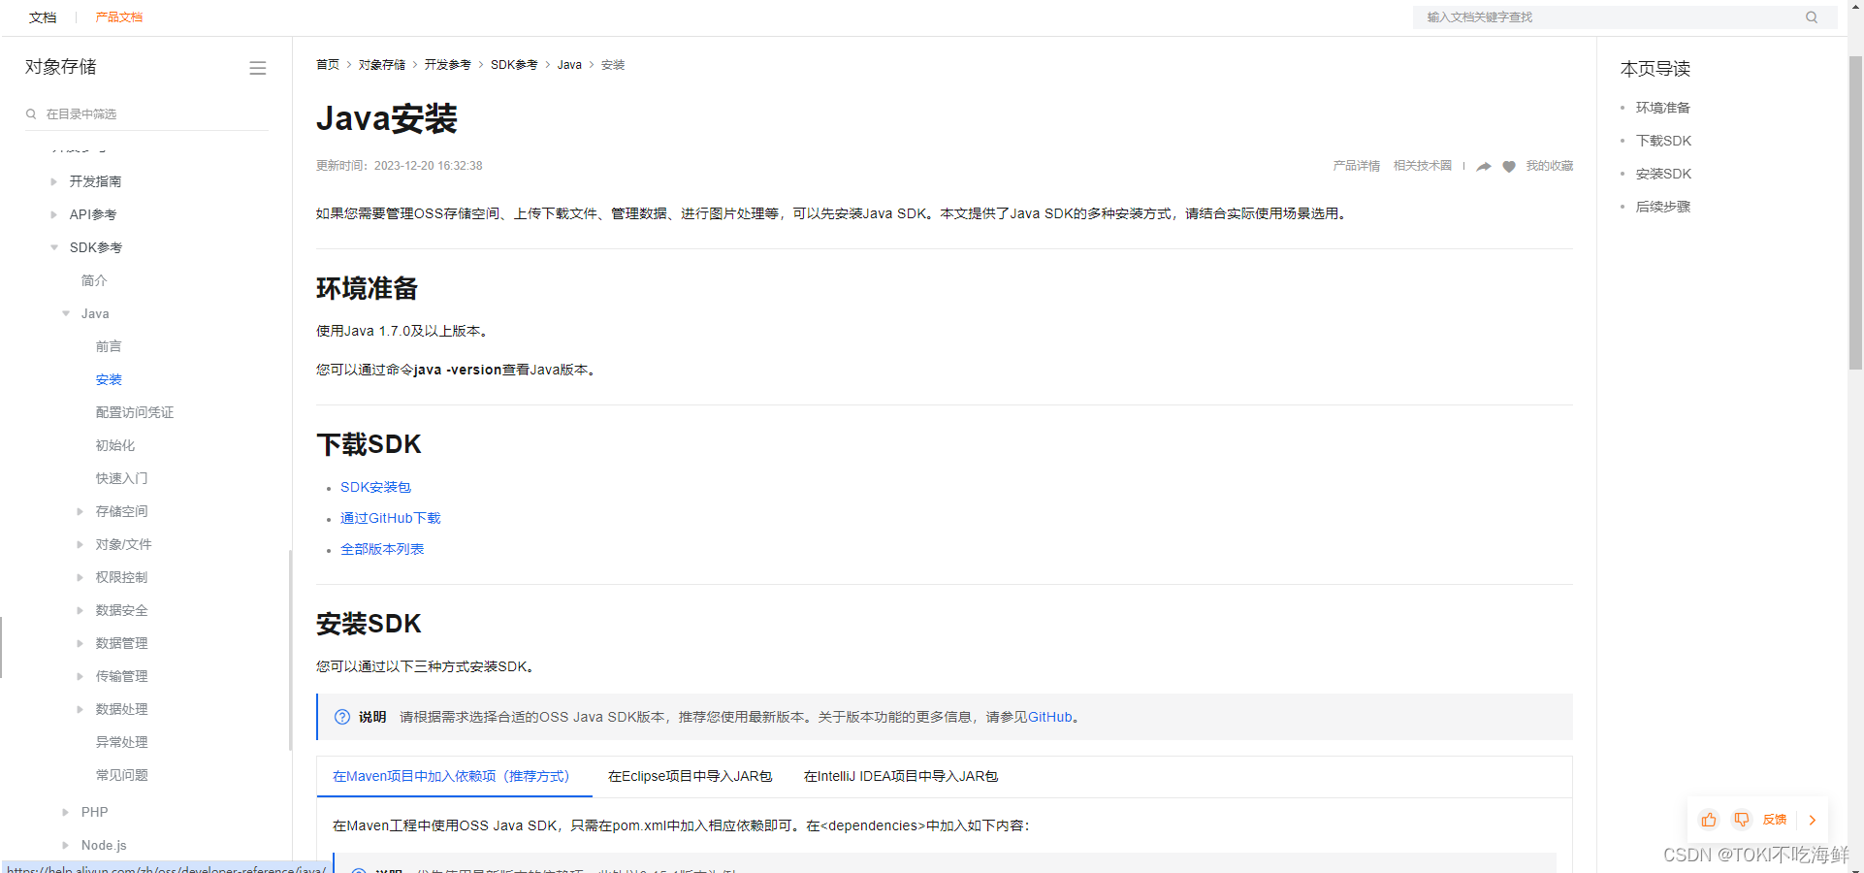
Task: Click the search magnifier icon in top bar
Action: coord(1811,17)
